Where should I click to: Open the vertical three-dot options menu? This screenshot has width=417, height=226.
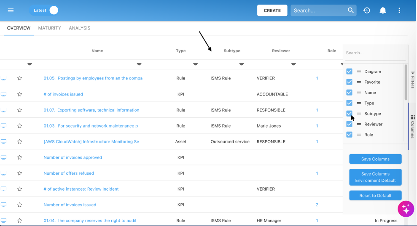click(399, 11)
